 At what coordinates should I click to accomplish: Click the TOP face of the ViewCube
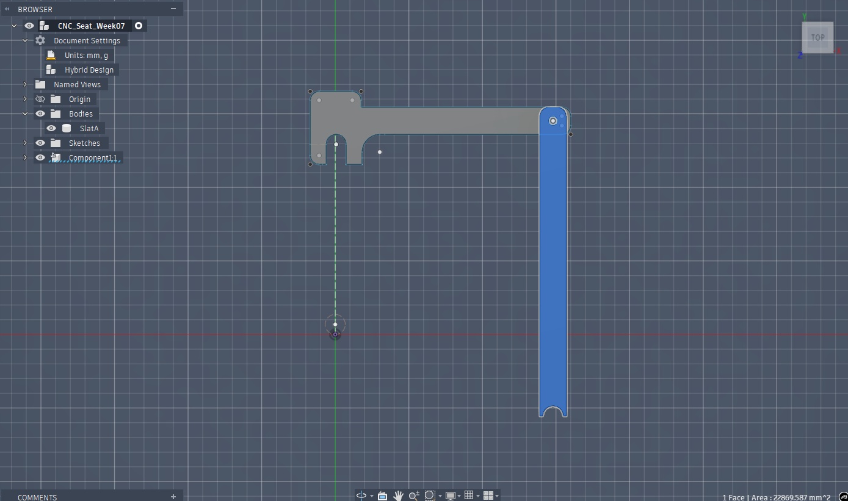click(x=817, y=37)
